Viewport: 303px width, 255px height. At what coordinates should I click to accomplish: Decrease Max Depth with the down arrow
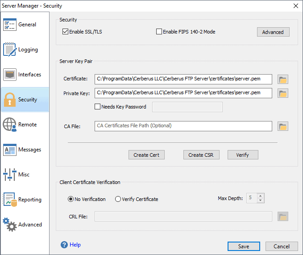click(260, 200)
